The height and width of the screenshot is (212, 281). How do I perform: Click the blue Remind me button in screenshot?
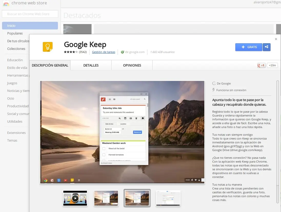tap(137, 132)
